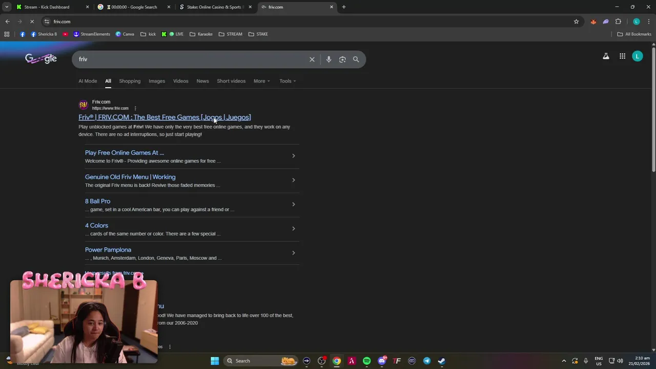The image size is (656, 369).
Task: Open the tab search dropdown arrow
Action: pos(7,7)
